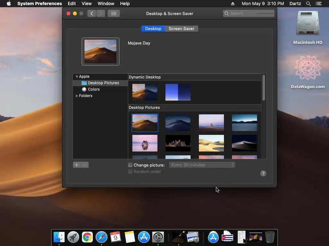Select the purple sky lone rock thumbnail
This screenshot has width=329, height=246.
(x=211, y=123)
